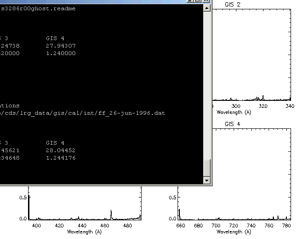Click the spectral peak near 320 in GIS 2 plot
This screenshot has height=239, width=299.
tap(263, 98)
